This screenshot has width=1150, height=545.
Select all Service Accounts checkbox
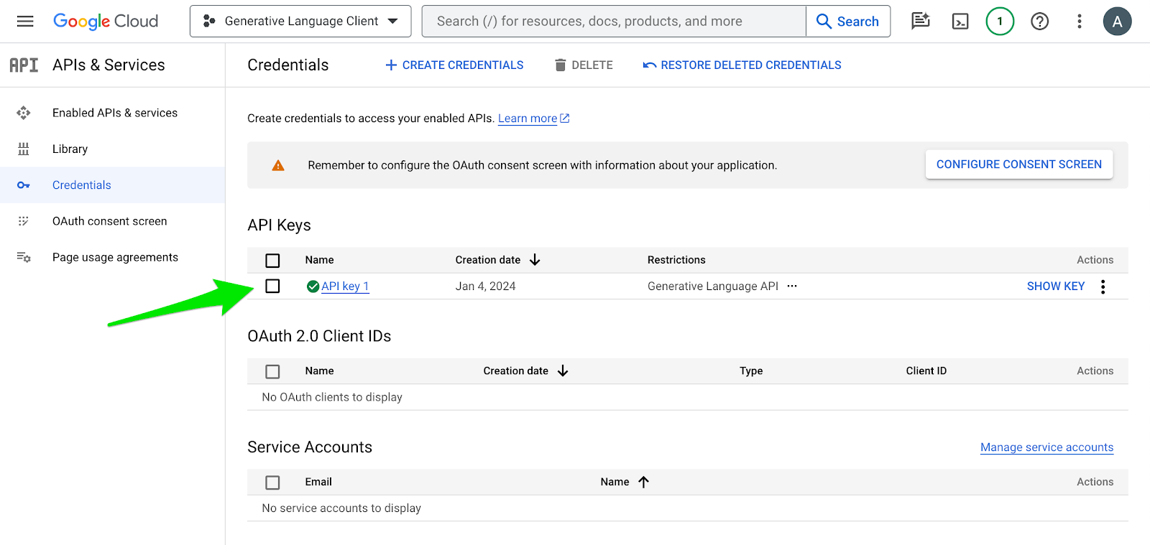click(x=272, y=482)
